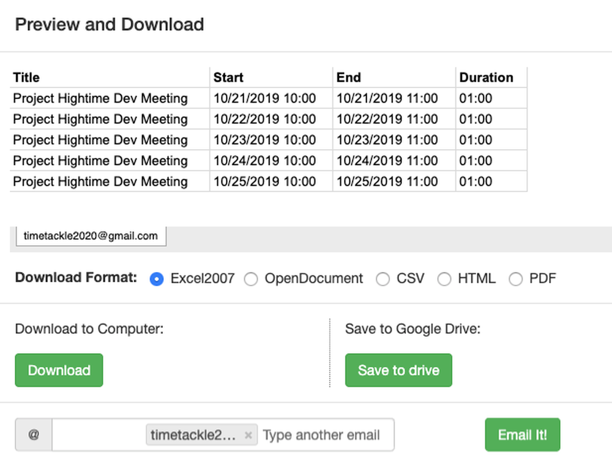The width and height of the screenshot is (612, 473).
Task: Click the 10/25/2019 11:00 end cell
Action: pyautogui.click(x=387, y=182)
